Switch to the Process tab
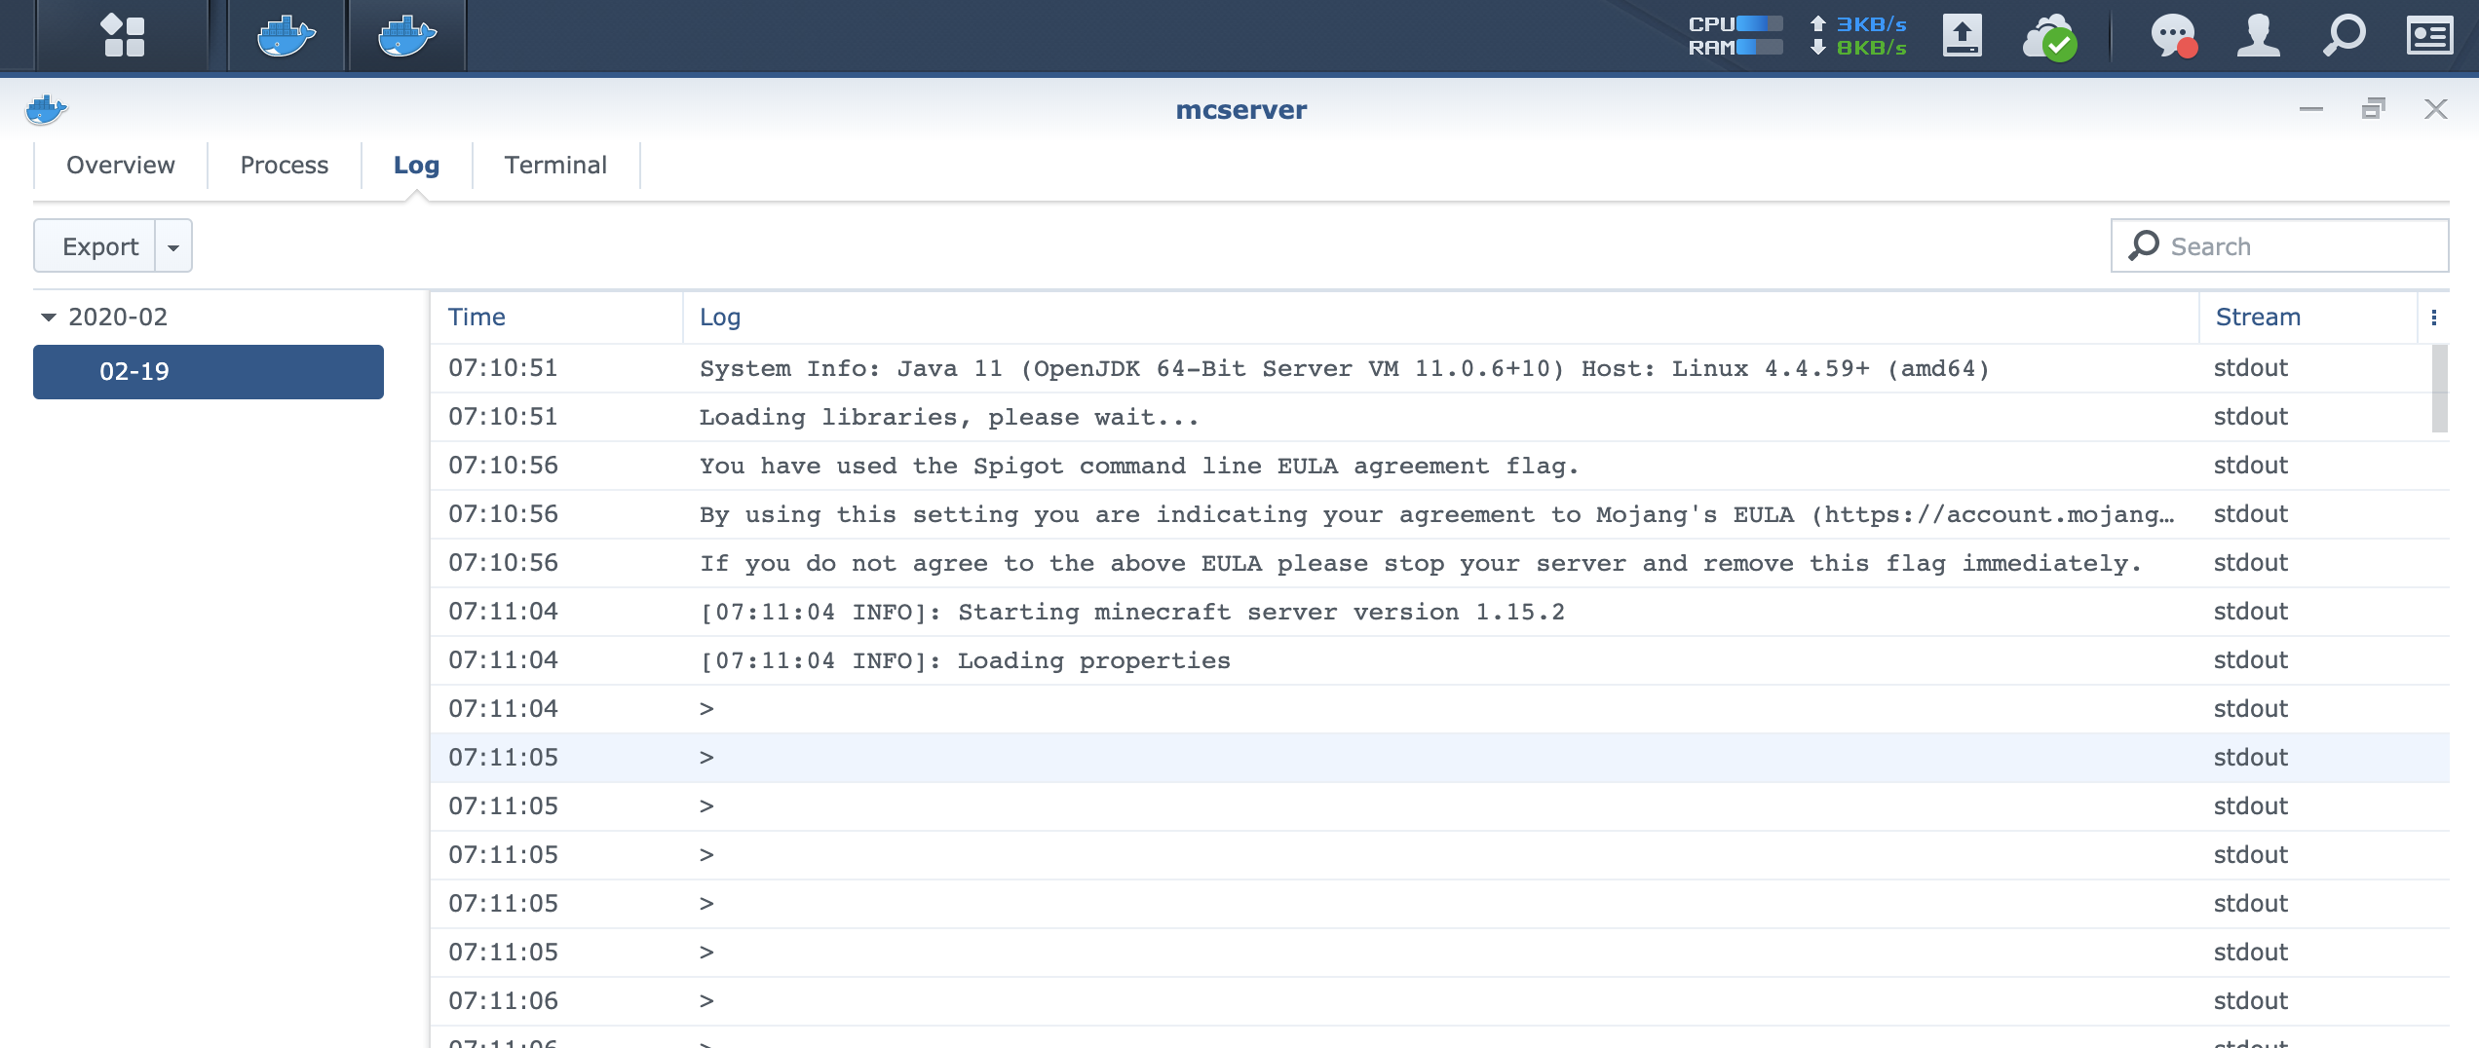 284,165
